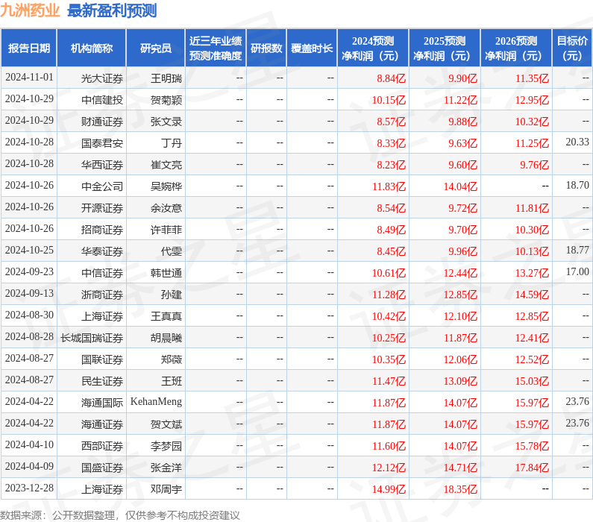Click 15.03亿 in 民生证券 row

(532, 381)
